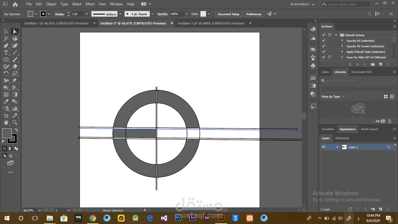This screenshot has width=398, height=224.
Task: Open the Effect menu
Action: tap(90, 4)
